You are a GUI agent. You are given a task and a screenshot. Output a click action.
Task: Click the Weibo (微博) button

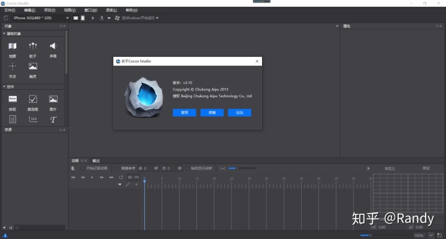tap(212, 113)
